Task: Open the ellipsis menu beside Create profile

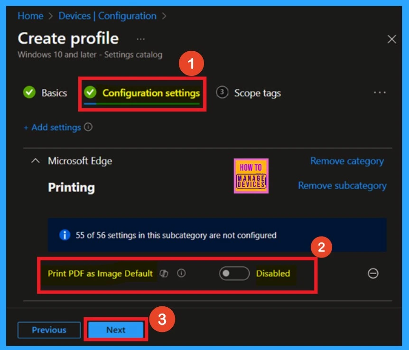Action: click(140, 39)
